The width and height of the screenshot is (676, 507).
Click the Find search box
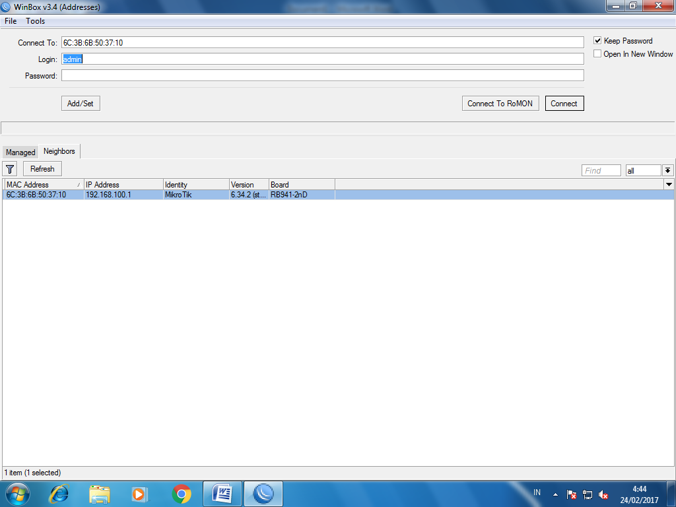click(601, 170)
